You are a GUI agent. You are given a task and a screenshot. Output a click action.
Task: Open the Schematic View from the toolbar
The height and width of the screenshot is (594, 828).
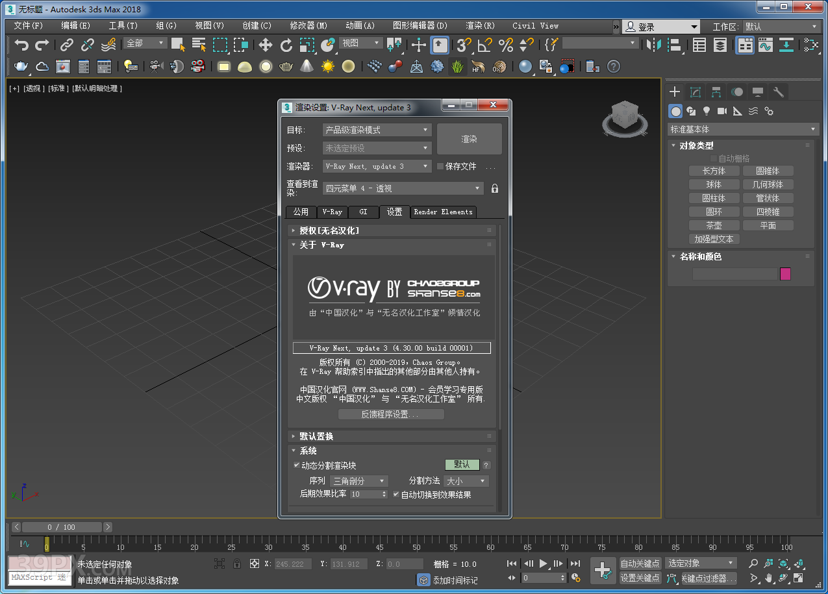click(x=786, y=45)
